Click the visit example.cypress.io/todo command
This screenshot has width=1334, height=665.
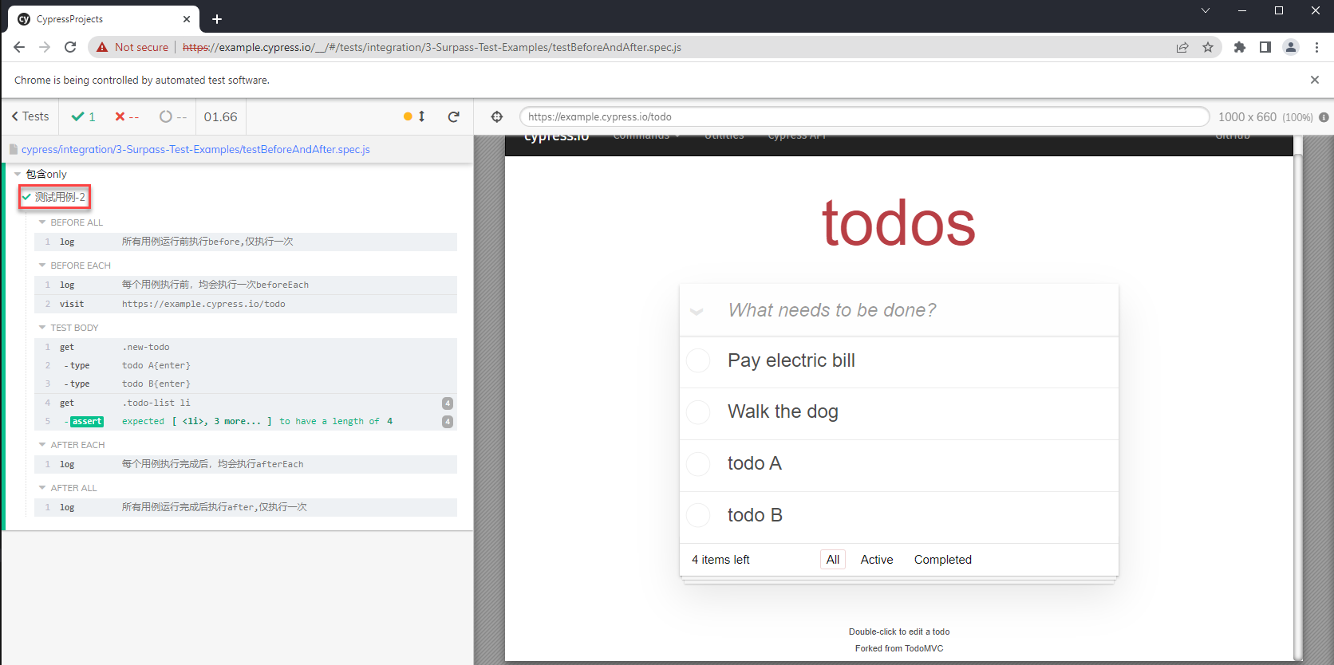(246, 304)
